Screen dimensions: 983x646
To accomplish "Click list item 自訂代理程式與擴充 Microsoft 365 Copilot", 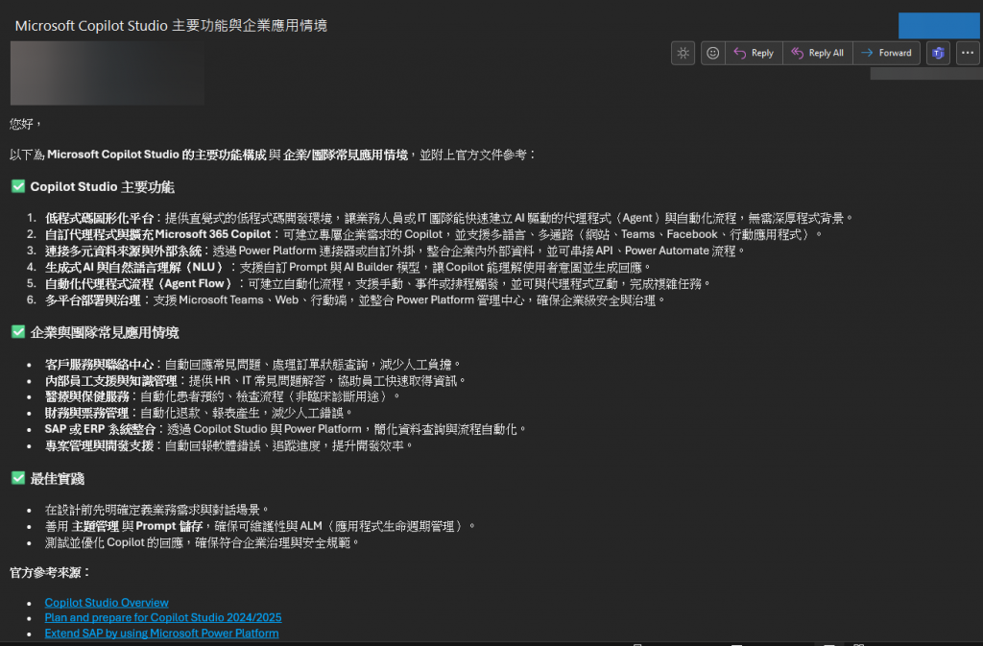I will [433, 234].
